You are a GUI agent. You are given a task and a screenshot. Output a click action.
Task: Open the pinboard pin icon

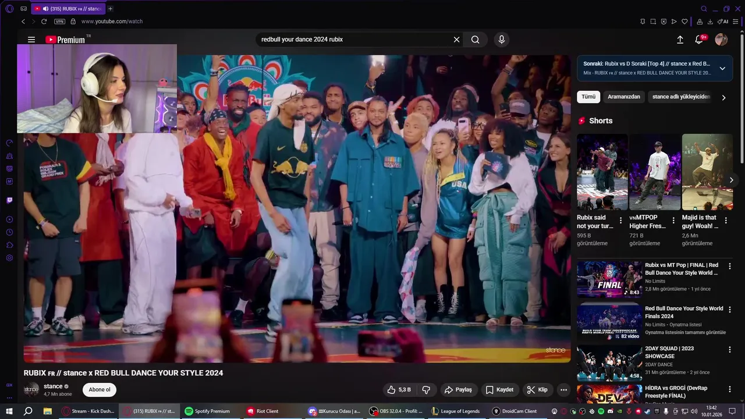(643, 22)
